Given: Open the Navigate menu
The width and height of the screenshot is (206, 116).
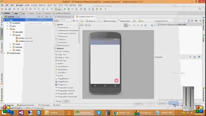Looking at the screenshot, I should (x=19, y=5).
